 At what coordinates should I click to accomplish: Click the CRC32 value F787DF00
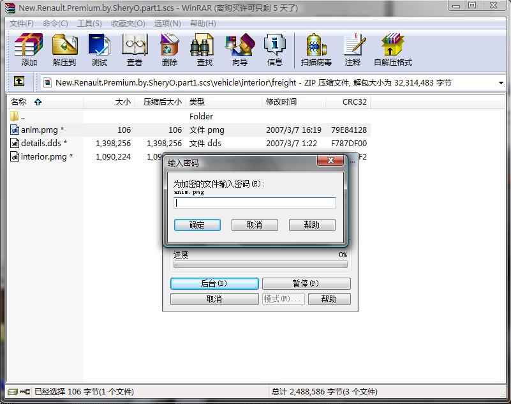click(349, 143)
